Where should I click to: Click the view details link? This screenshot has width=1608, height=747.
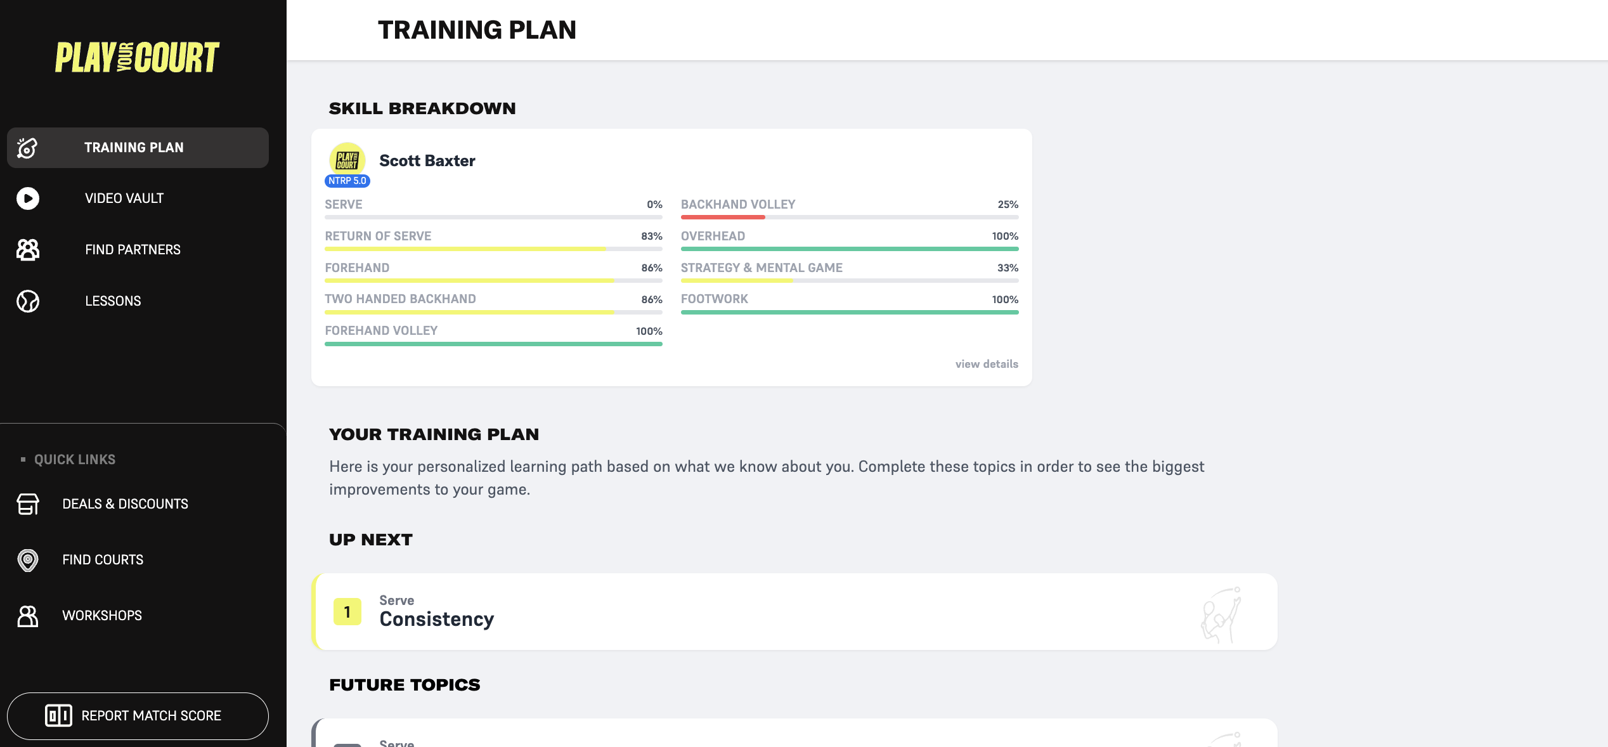tap(987, 364)
